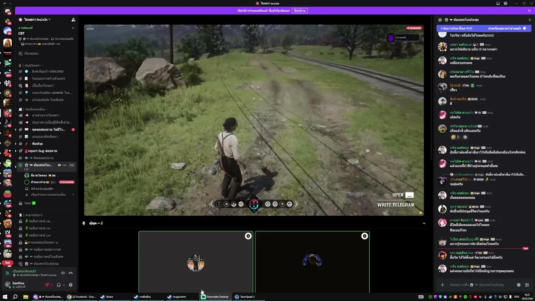Add a reaction next to the 2 count
This screenshot has width=535, height=301.
point(465,137)
